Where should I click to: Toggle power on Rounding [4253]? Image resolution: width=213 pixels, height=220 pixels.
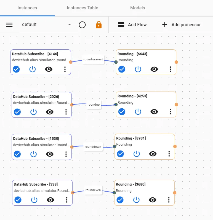point(138,112)
